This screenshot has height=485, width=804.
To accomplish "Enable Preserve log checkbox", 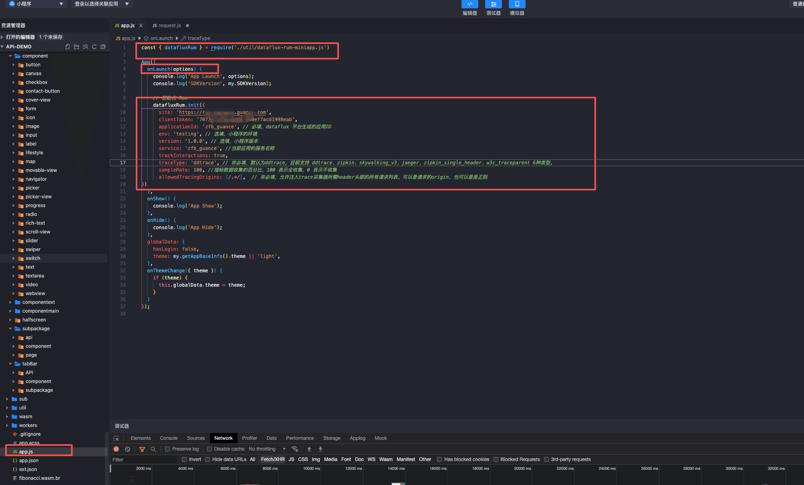I will (168, 449).
